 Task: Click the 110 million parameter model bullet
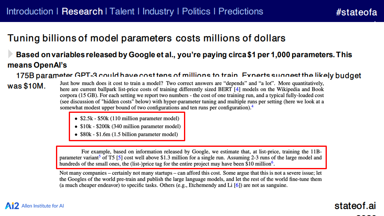(127, 118)
